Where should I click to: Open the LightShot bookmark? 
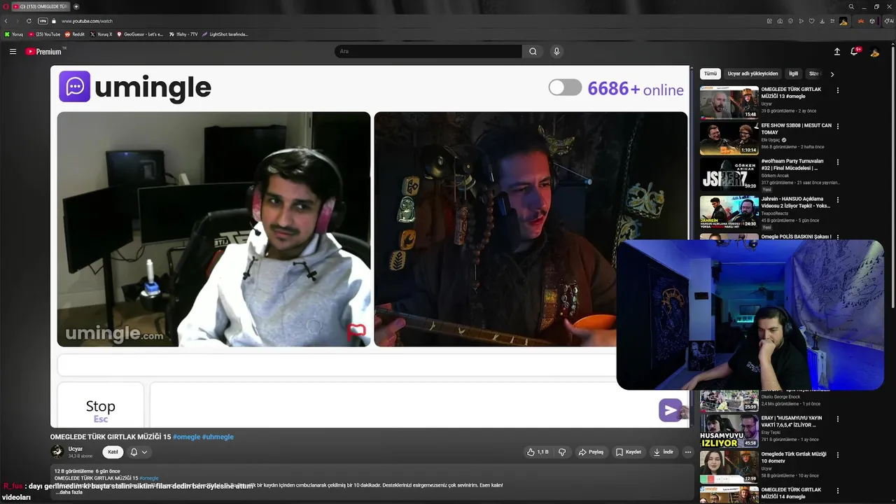[x=225, y=34]
